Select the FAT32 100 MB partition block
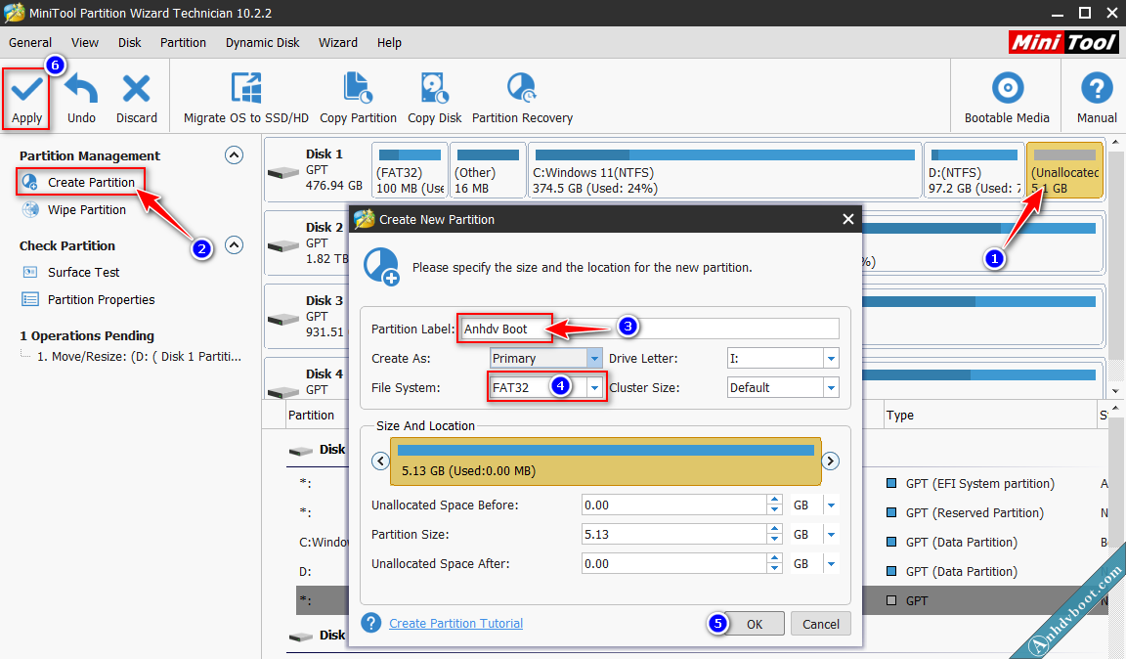Screen dimensions: 1126x659 click(411, 169)
